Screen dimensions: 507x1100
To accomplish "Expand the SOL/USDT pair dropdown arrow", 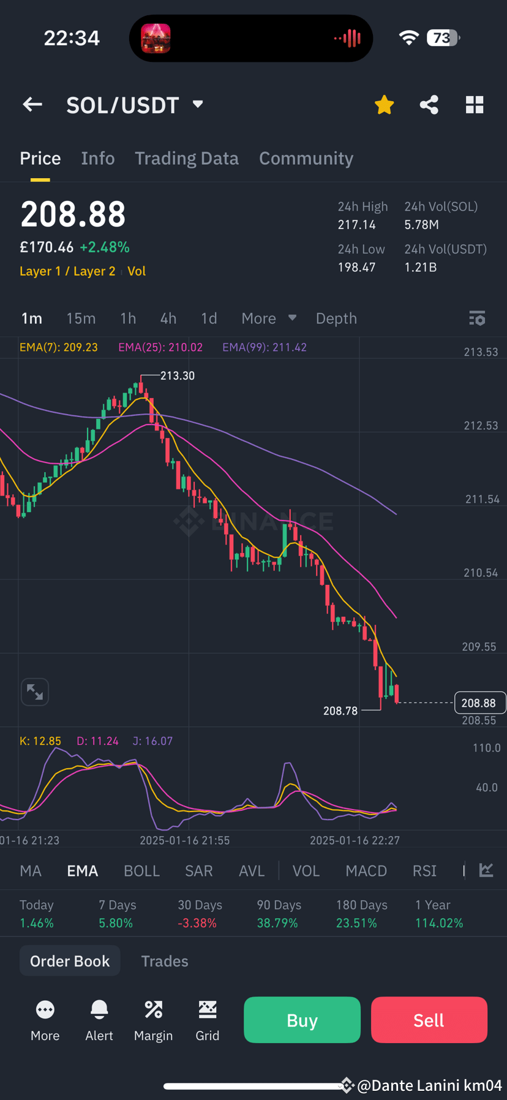I will pos(197,104).
